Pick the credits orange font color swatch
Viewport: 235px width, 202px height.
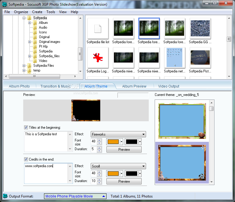pos(113,173)
